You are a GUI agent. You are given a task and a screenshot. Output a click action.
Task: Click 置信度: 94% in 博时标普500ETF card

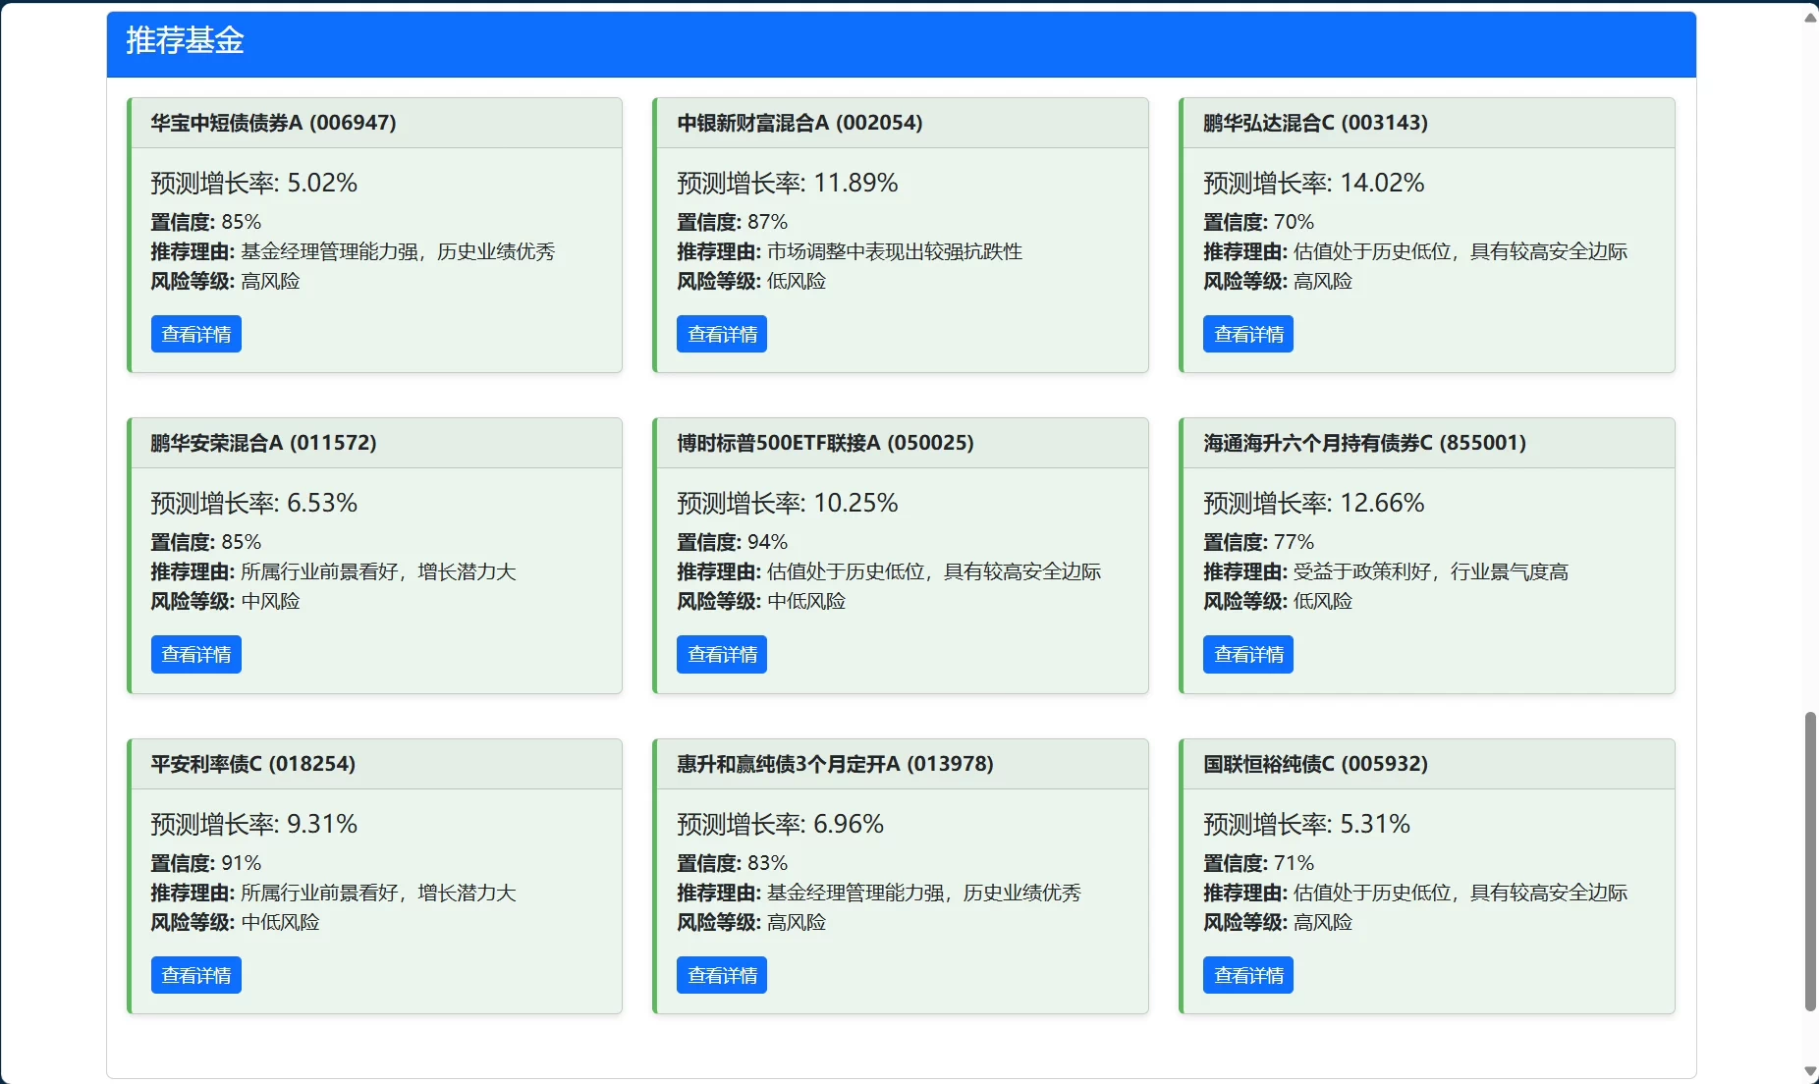[732, 542]
